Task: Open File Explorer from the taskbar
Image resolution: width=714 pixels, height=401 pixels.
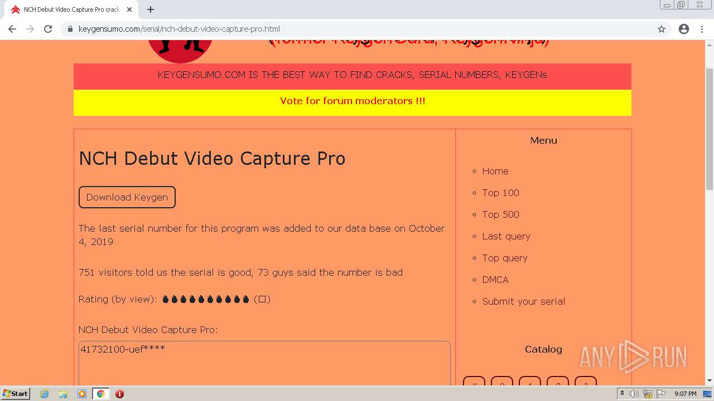Action: pos(63,394)
